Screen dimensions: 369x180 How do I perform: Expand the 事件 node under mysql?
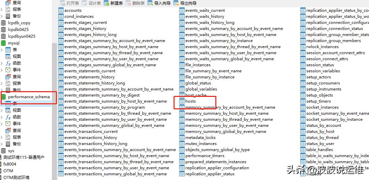pos(2,70)
